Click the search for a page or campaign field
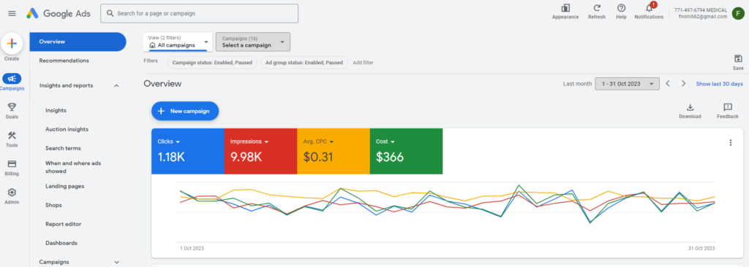The height and width of the screenshot is (267, 749). click(x=199, y=13)
